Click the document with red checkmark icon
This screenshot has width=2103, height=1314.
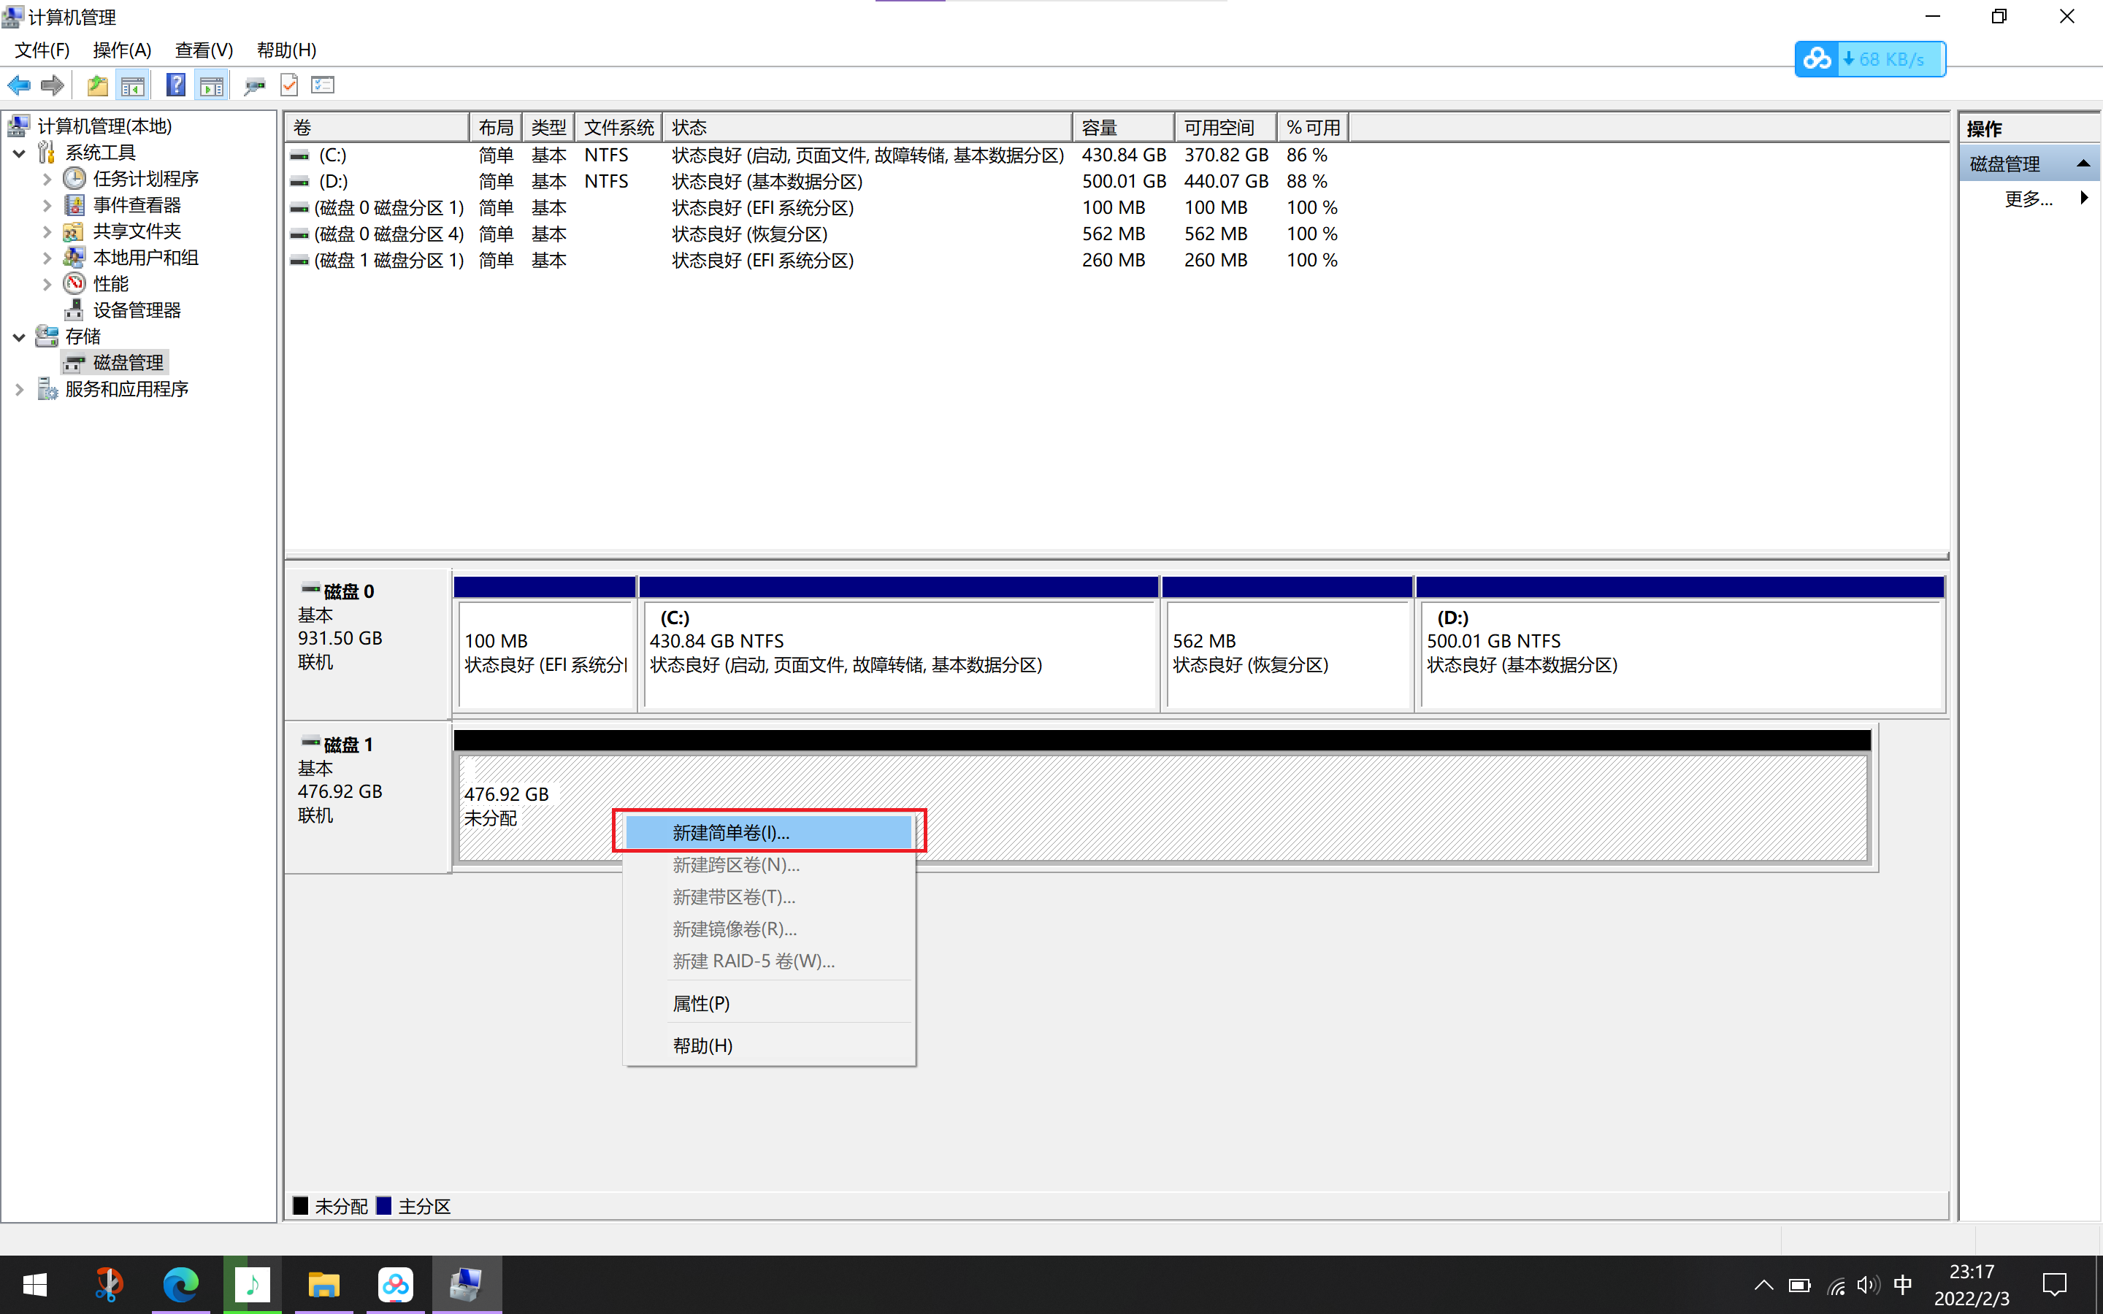(x=289, y=85)
